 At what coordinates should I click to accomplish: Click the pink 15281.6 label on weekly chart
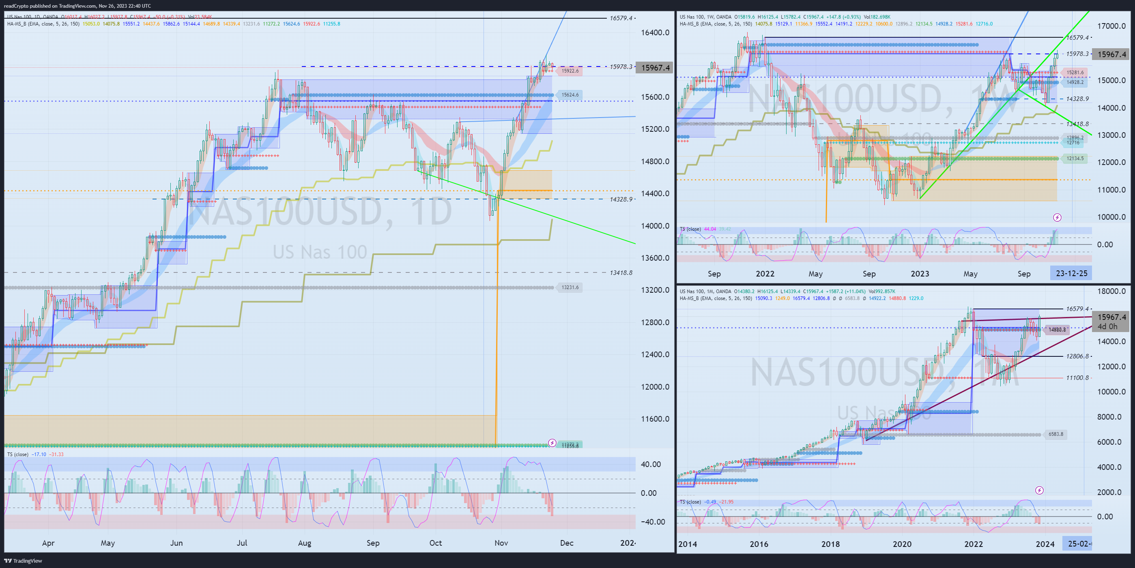pyautogui.click(x=1075, y=72)
